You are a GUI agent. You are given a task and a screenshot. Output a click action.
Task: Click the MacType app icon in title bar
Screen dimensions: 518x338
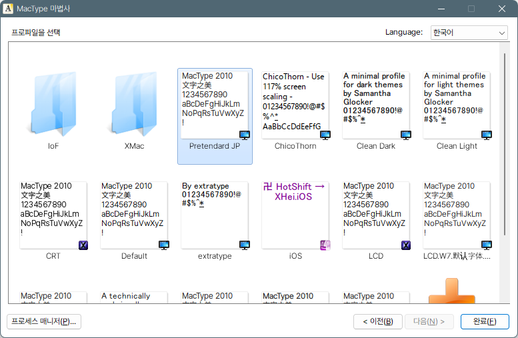[8, 9]
